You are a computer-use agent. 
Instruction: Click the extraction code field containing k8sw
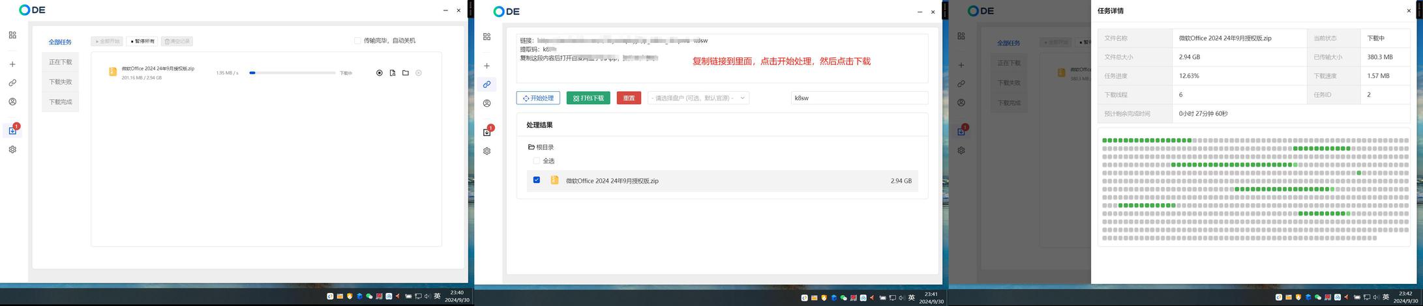[860, 98]
